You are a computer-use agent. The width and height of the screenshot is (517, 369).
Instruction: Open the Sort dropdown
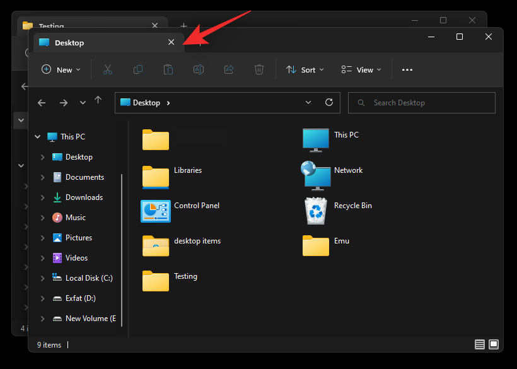(x=305, y=69)
